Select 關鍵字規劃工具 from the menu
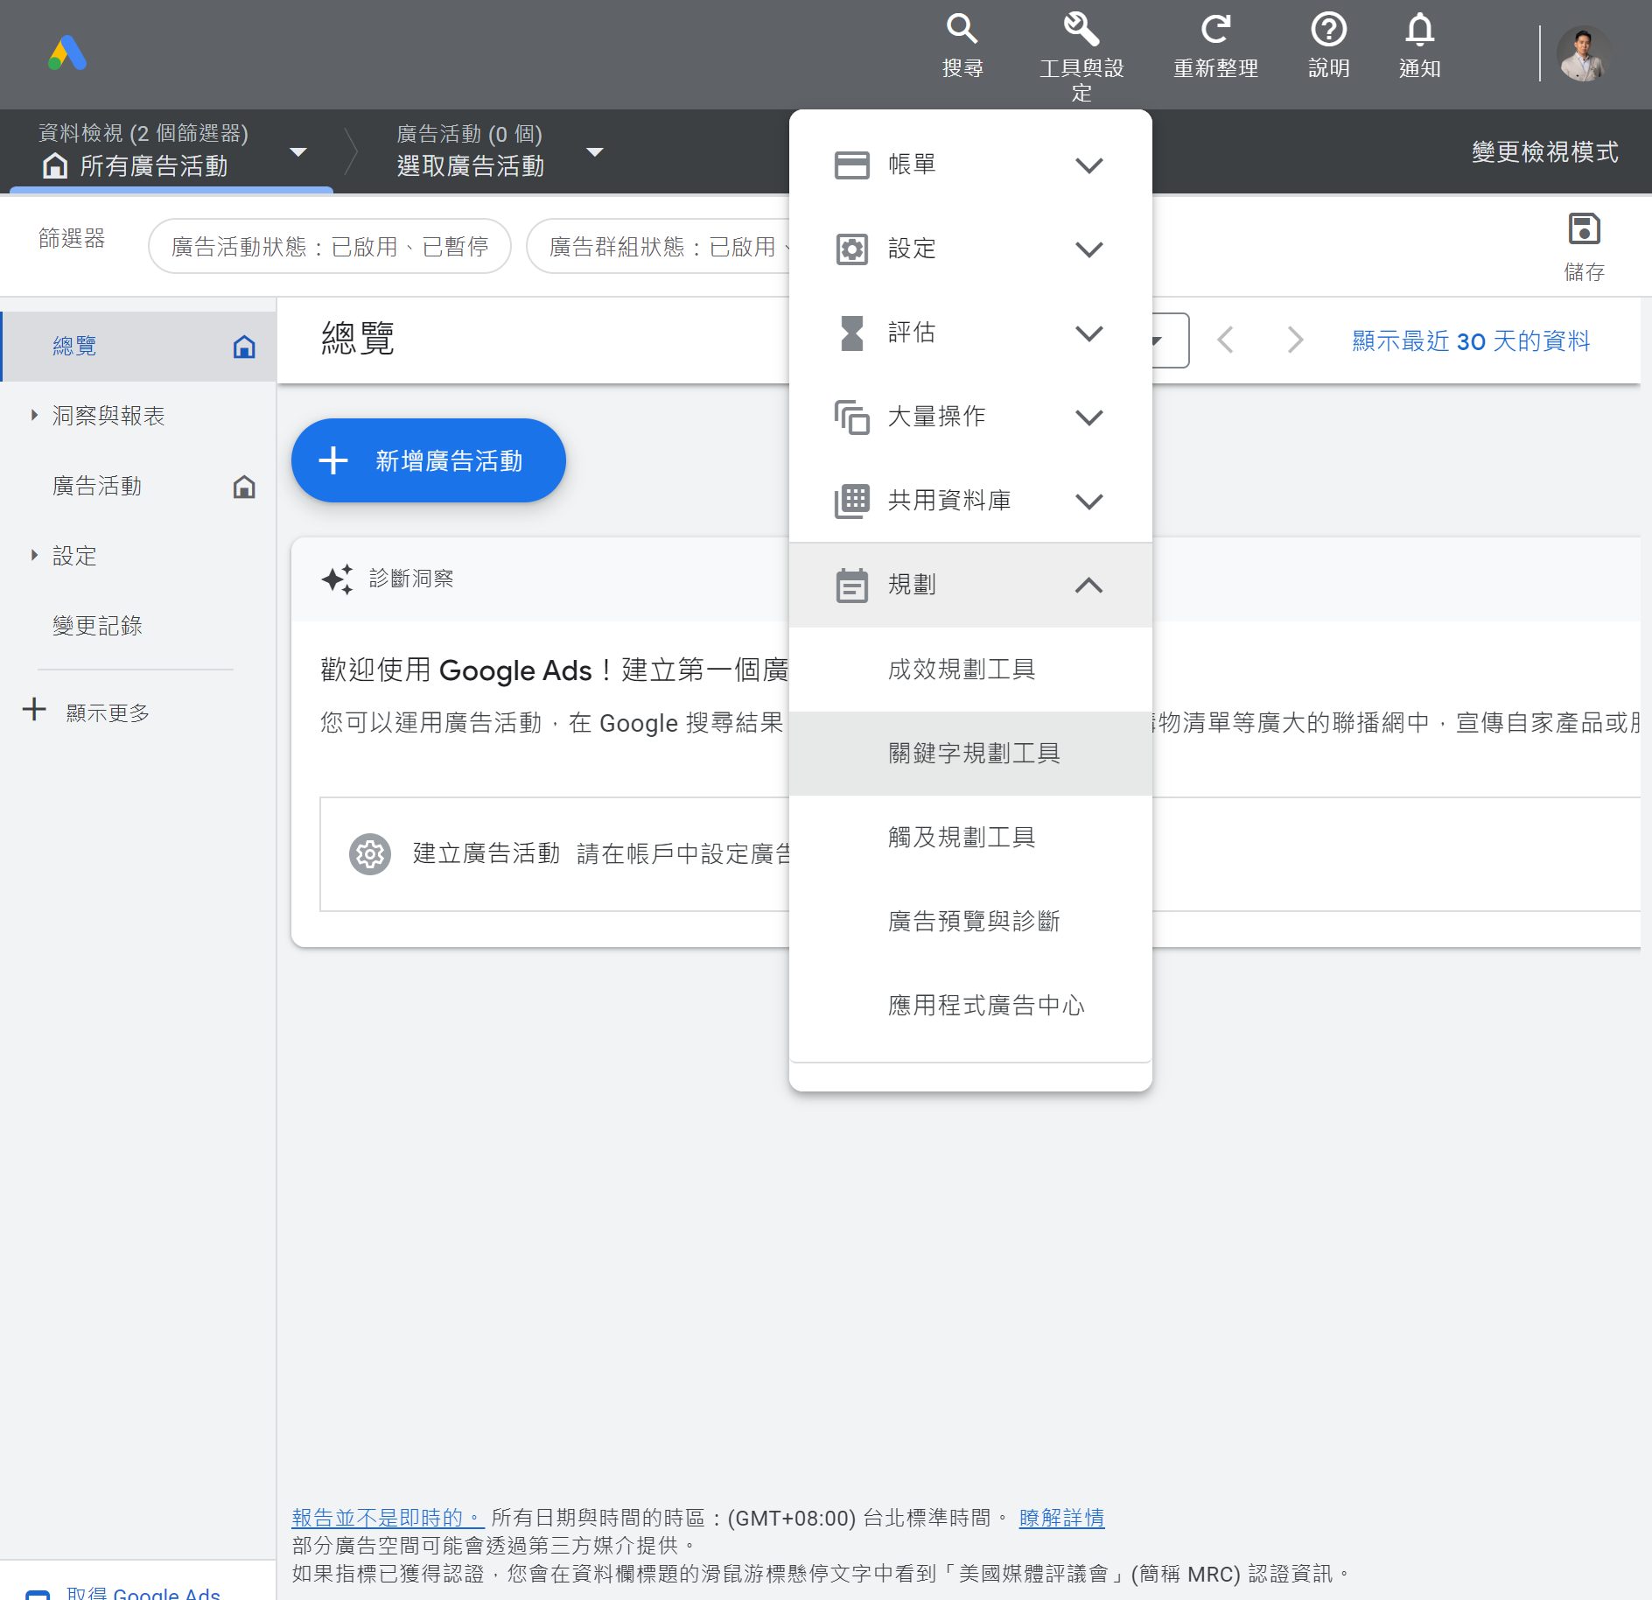 pos(973,753)
